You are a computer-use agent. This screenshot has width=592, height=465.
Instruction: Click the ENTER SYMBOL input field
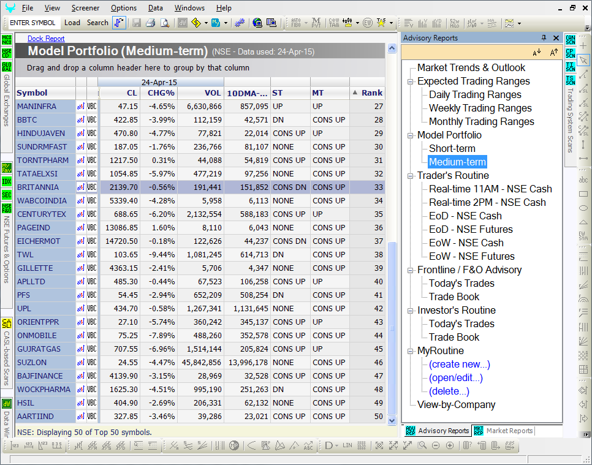point(33,23)
